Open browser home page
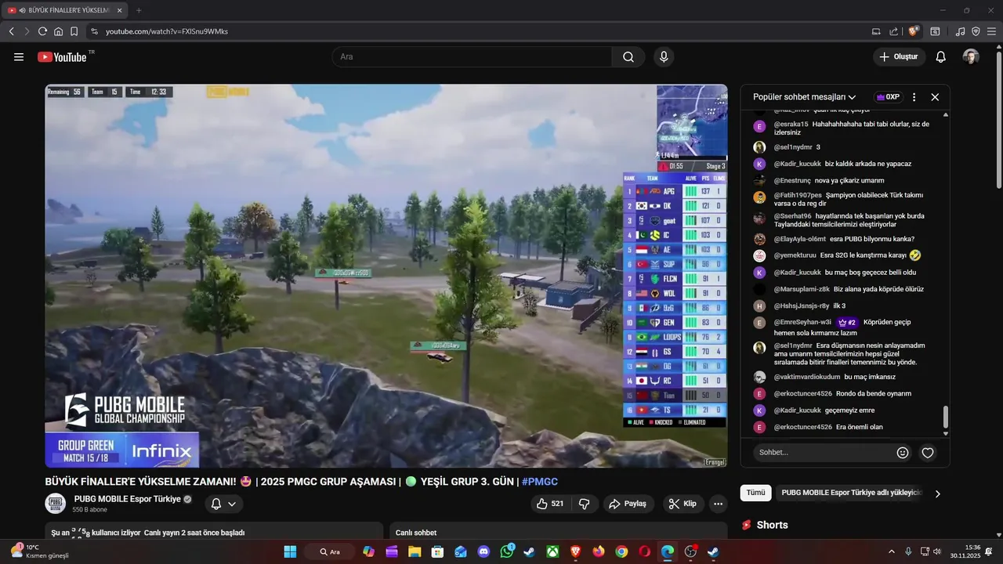 (58, 31)
